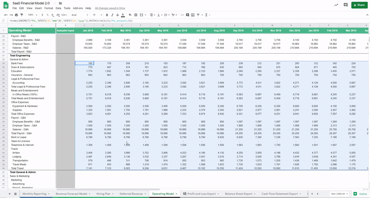
Task: Click the Insert link icon
Action: 182,15
